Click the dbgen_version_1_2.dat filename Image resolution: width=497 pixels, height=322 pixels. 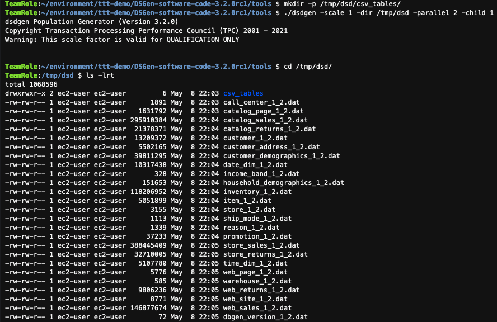(265, 317)
